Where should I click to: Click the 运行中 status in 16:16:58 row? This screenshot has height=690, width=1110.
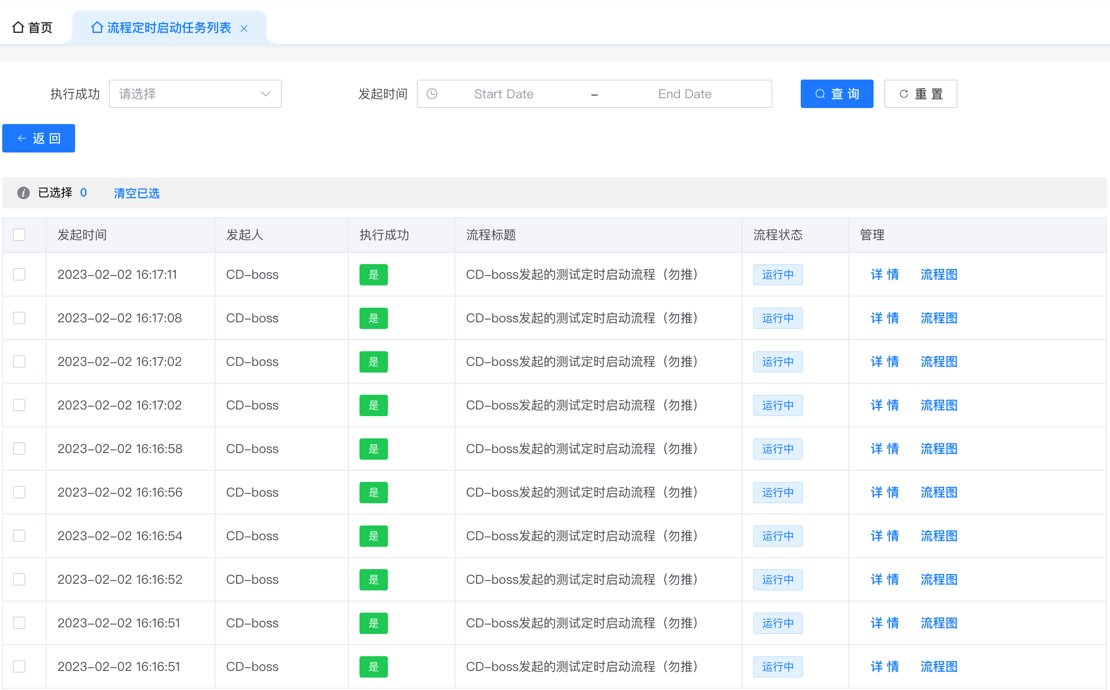(x=778, y=449)
